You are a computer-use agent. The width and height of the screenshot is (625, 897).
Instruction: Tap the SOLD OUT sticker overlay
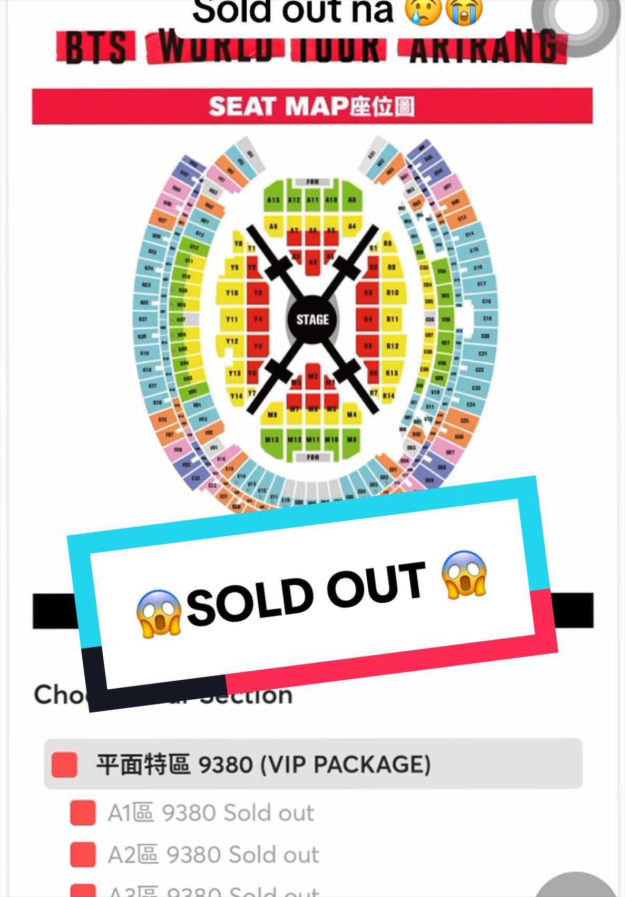click(x=312, y=594)
